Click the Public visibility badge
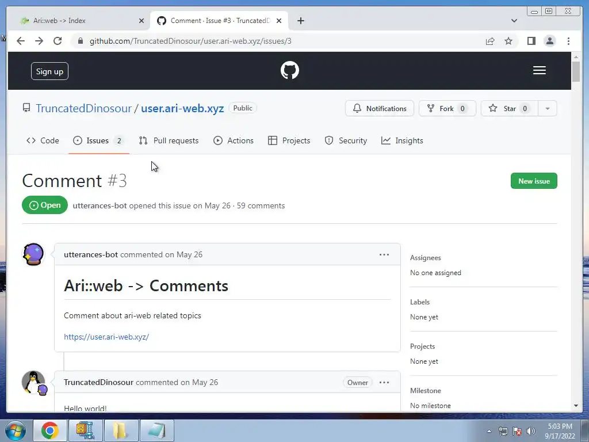The image size is (589, 442). 243,108
